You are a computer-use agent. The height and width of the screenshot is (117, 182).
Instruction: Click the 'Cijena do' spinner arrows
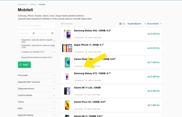point(52,33)
